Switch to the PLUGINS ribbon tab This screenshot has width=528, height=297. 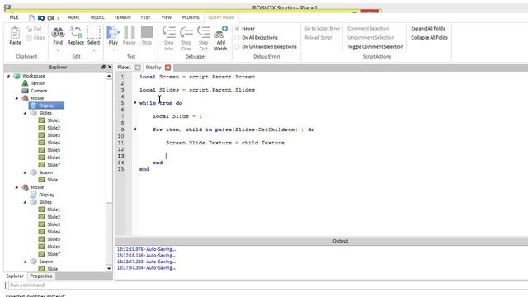tap(191, 17)
